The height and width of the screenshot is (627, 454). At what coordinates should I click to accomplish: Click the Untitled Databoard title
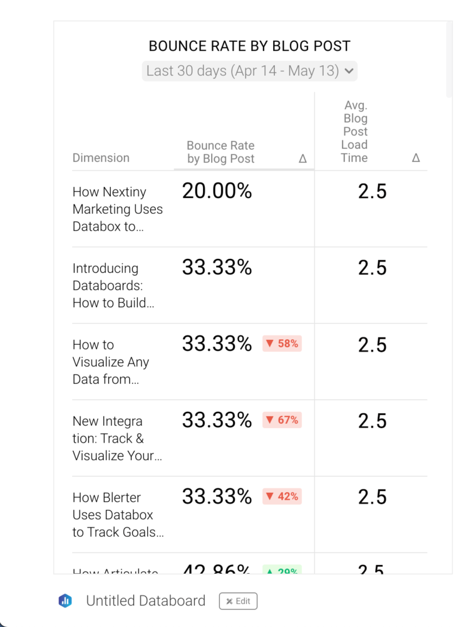(x=145, y=601)
